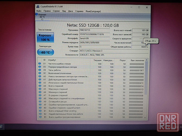Open the Вид menu
This screenshot has width=182, height=136.
click(x=64, y=11)
